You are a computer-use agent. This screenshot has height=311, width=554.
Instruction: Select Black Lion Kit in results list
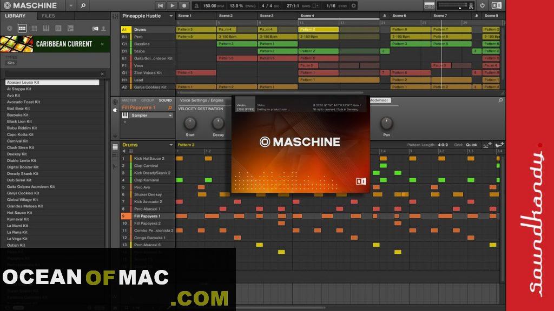(x=19, y=121)
